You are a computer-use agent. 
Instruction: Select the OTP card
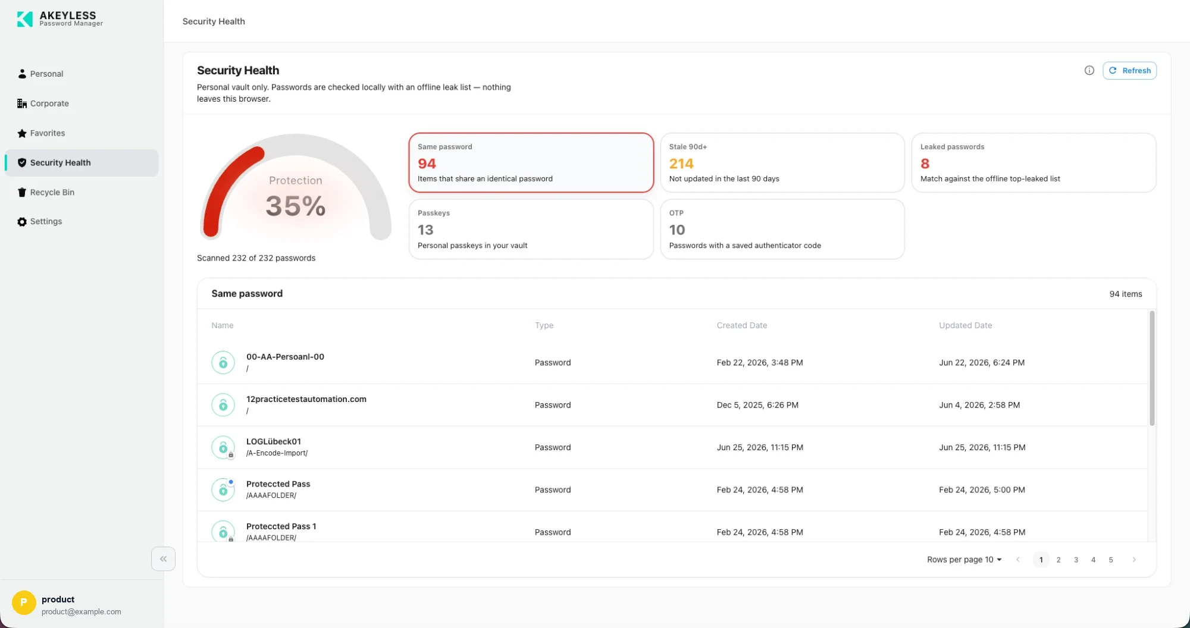pyautogui.click(x=782, y=229)
